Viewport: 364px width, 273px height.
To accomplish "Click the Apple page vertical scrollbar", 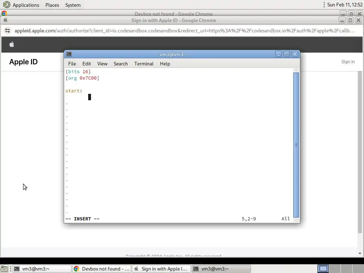I will point(360,152).
